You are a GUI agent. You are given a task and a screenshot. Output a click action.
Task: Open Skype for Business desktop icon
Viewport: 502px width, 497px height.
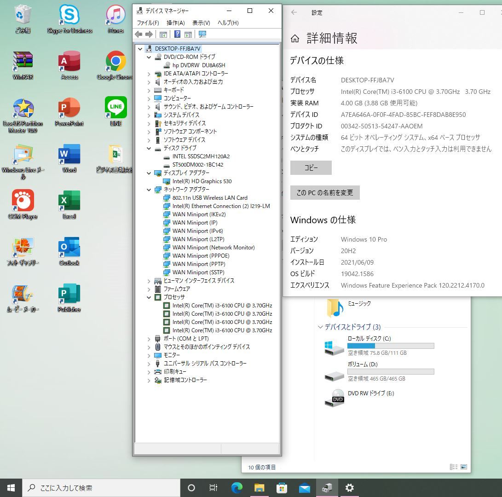[x=69, y=19]
